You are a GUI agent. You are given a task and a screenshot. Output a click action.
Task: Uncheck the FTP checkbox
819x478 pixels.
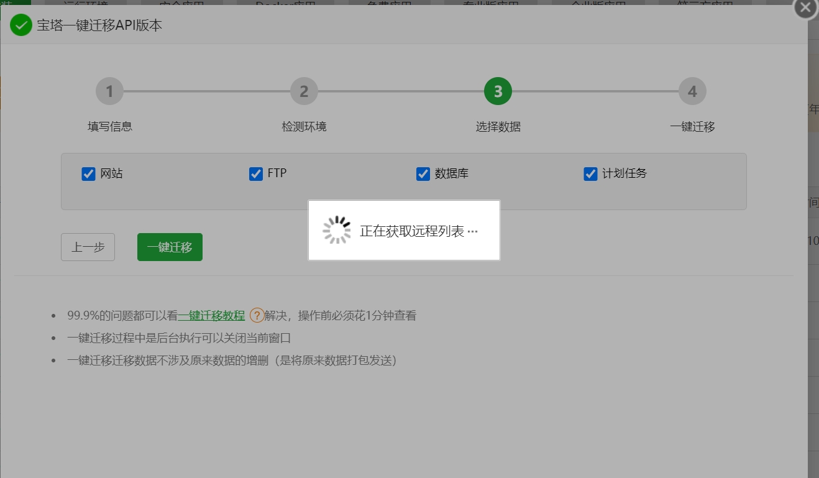pos(255,173)
